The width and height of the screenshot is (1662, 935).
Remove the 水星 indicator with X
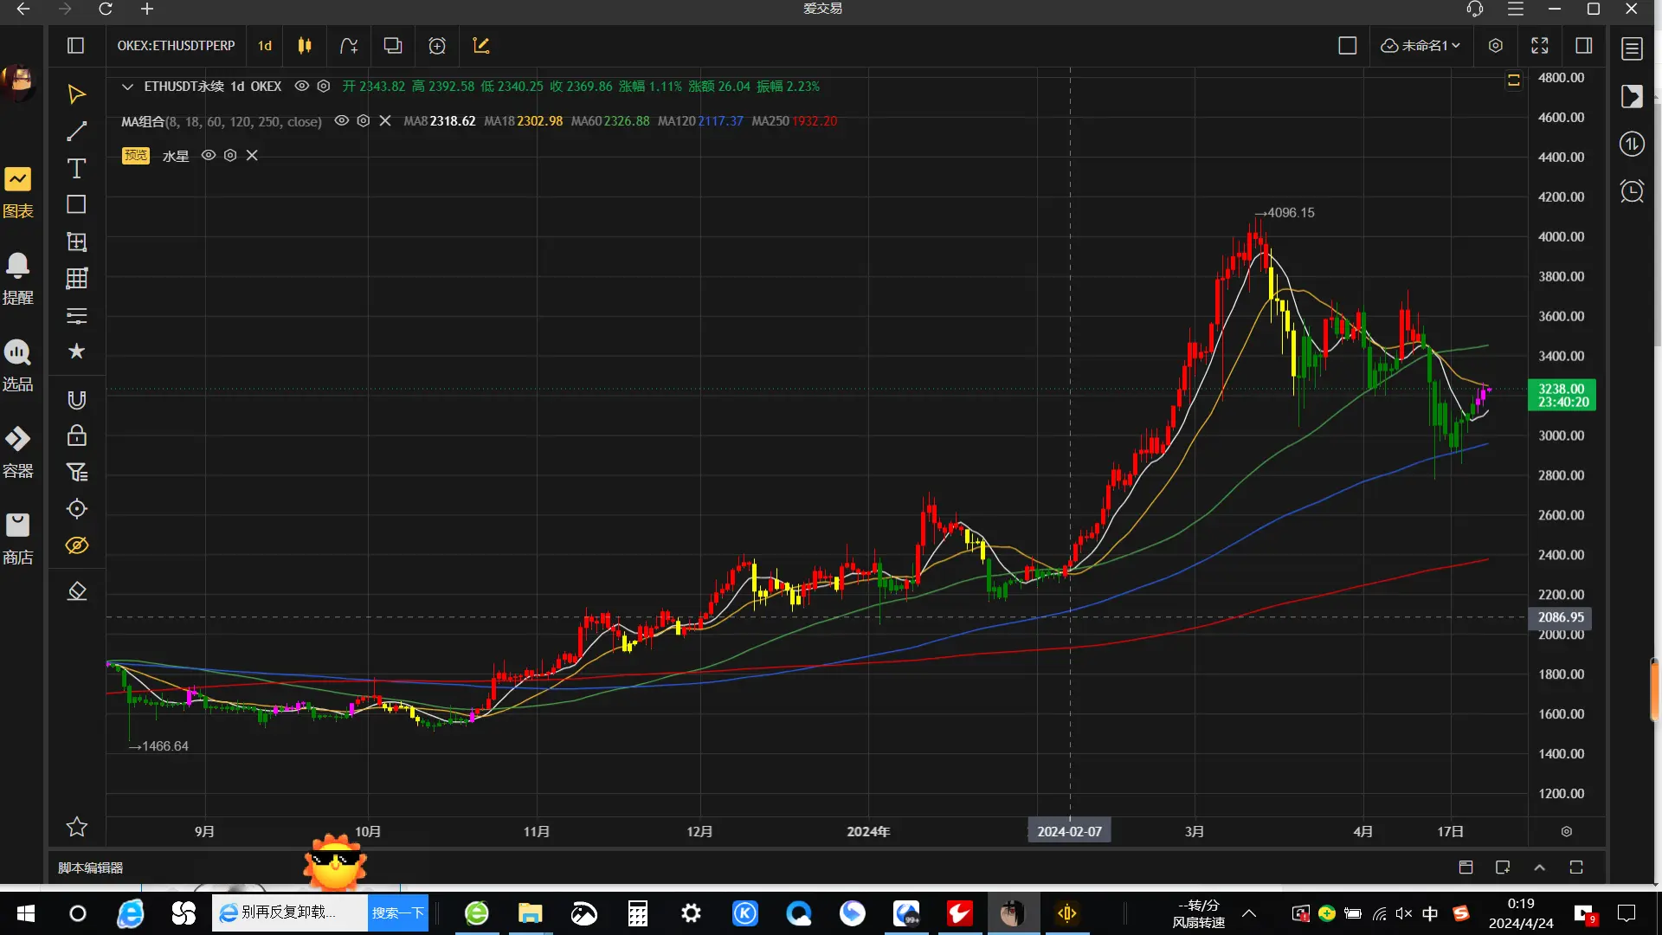coord(252,156)
